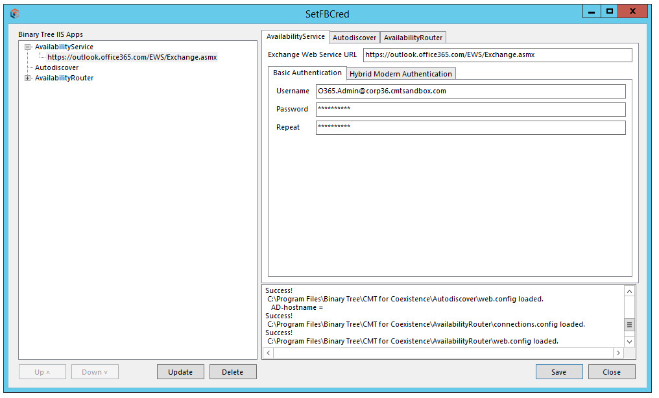Click the Username input field
This screenshot has height=398, width=659.
pos(470,91)
